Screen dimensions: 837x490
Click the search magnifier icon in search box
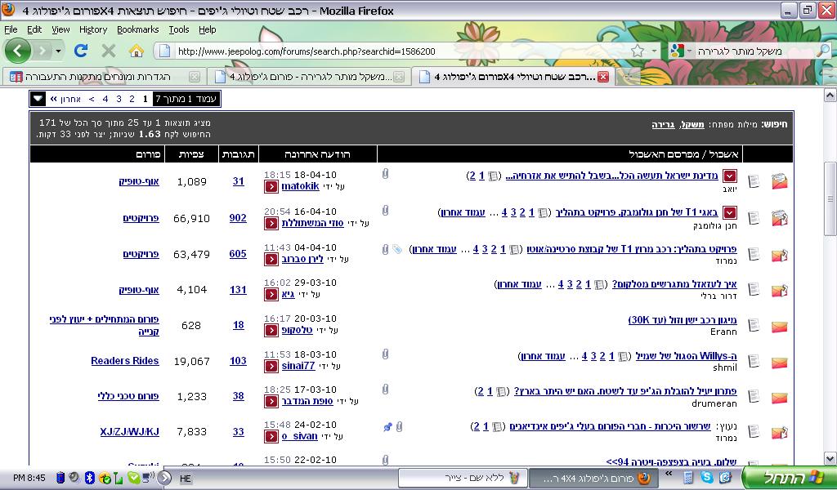point(823,51)
